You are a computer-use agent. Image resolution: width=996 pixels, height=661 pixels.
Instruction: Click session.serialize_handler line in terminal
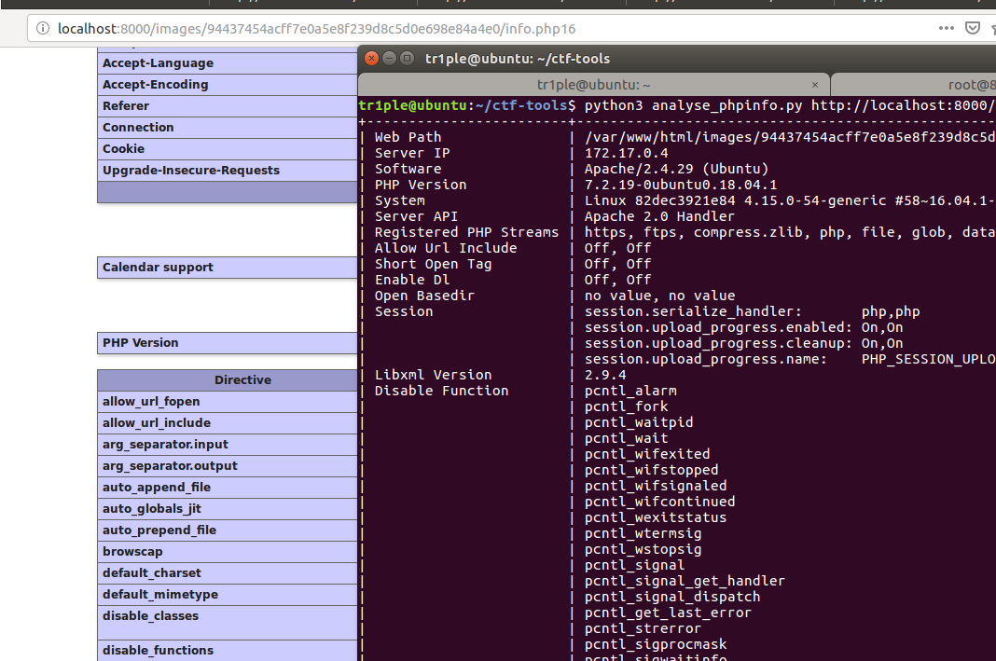752,311
